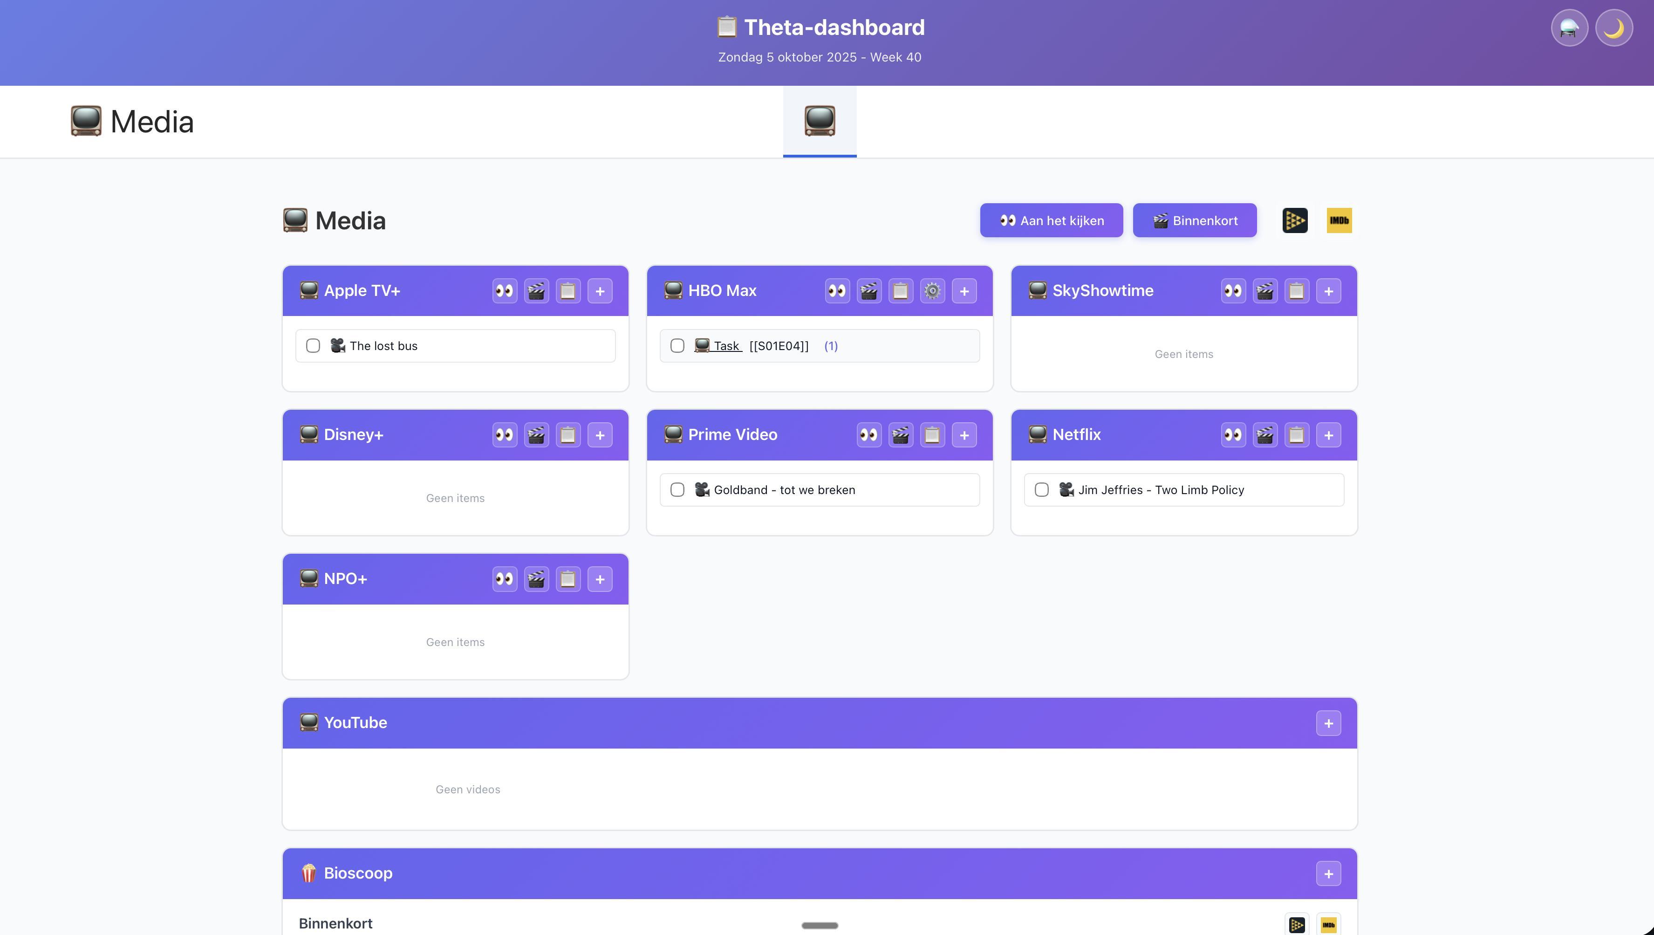This screenshot has height=935, width=1654.
Task: Click the profile avatar button in header
Action: pyautogui.click(x=1569, y=27)
